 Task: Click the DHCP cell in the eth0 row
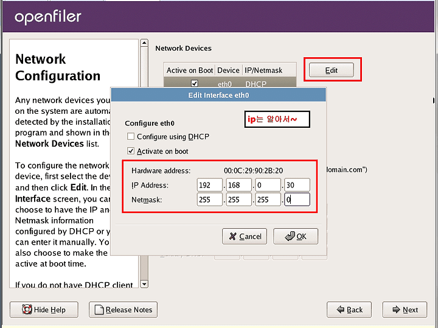pos(255,84)
